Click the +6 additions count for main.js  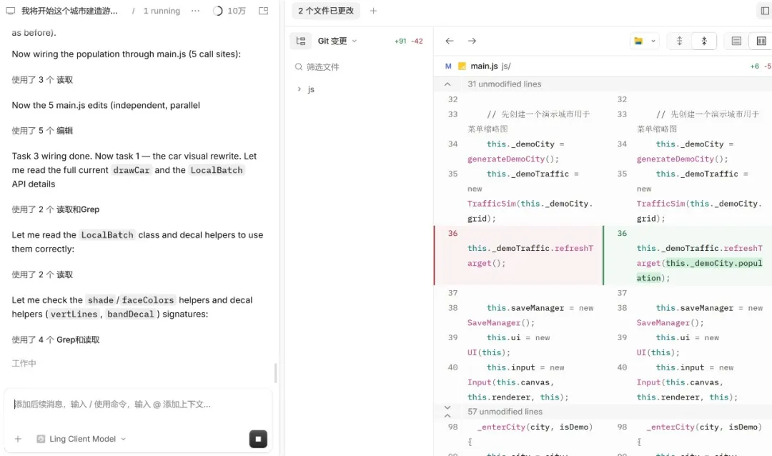pyautogui.click(x=755, y=66)
